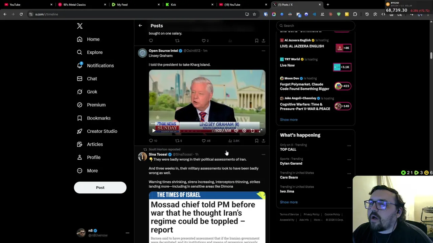Show more live spaces

tap(289, 120)
